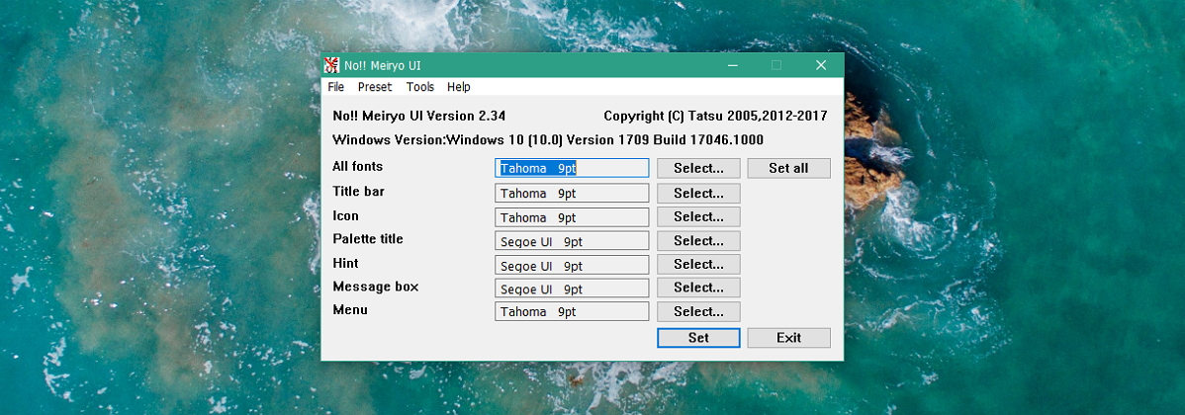
Task: Focus the Hint font field
Action: pos(572,265)
